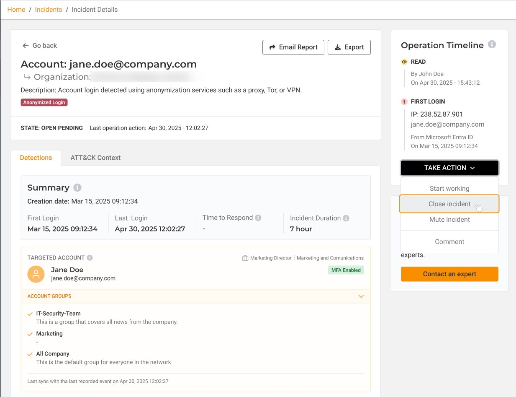Switch to the ATT&CK Context tab
The height and width of the screenshot is (397, 516).
click(95, 158)
